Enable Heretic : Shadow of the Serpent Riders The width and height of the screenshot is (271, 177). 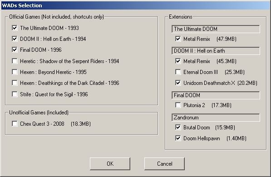click(x=15, y=61)
